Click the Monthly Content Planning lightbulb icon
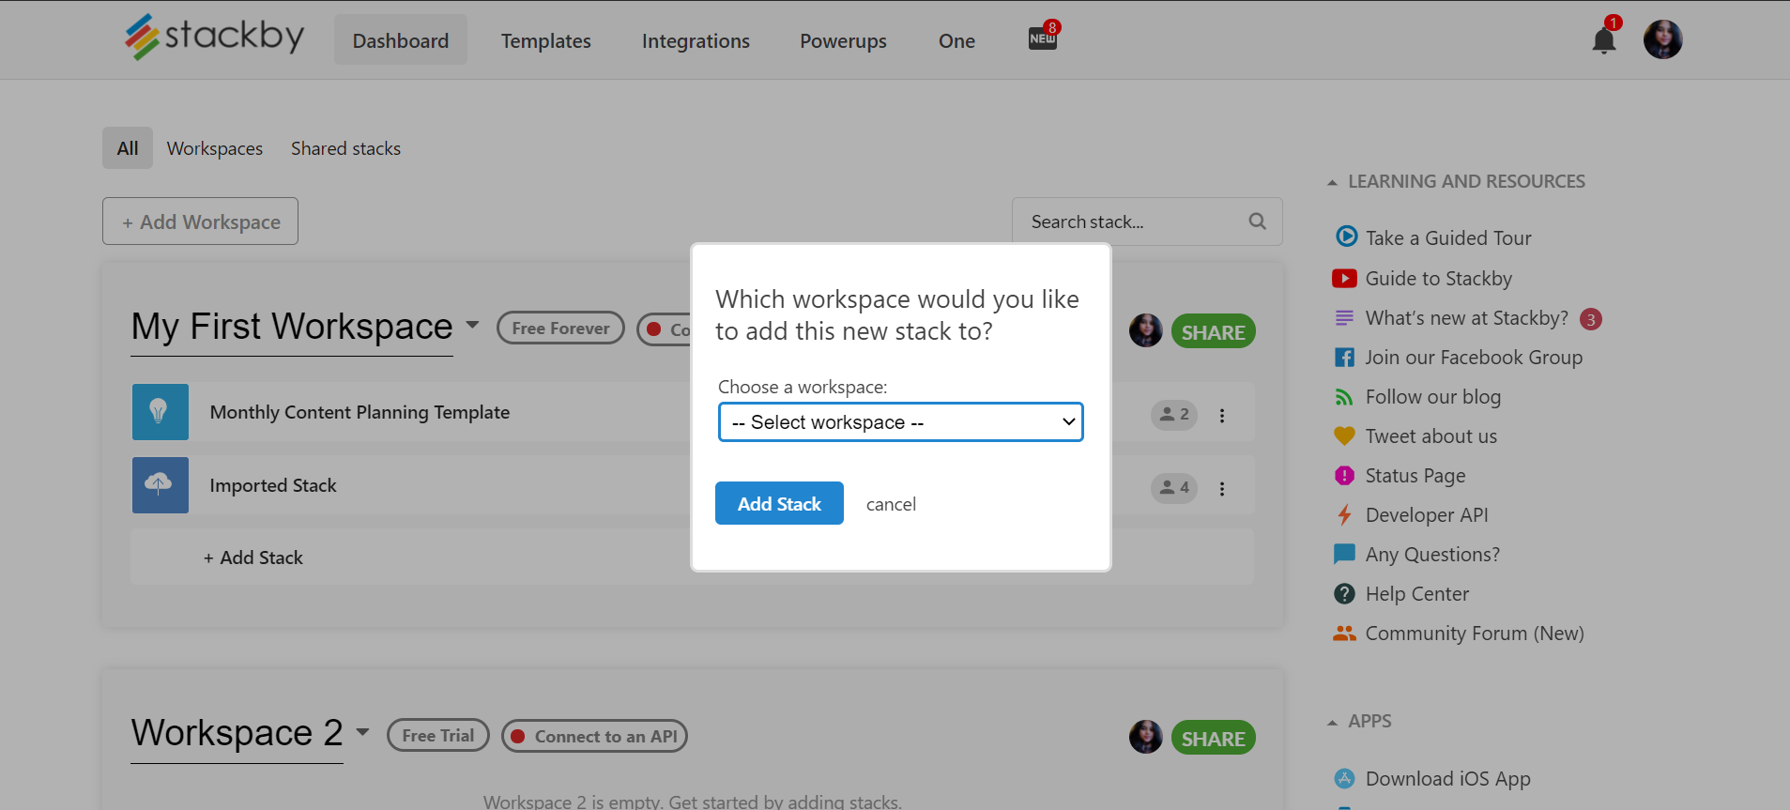Image resolution: width=1790 pixels, height=810 pixels. point(160,412)
